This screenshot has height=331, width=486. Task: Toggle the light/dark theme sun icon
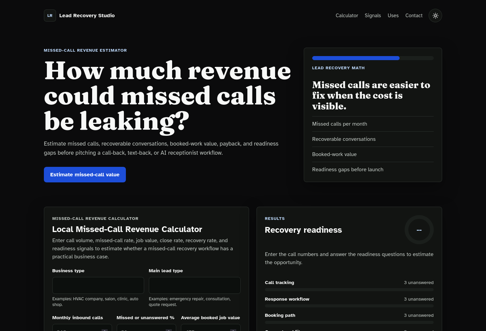(435, 16)
